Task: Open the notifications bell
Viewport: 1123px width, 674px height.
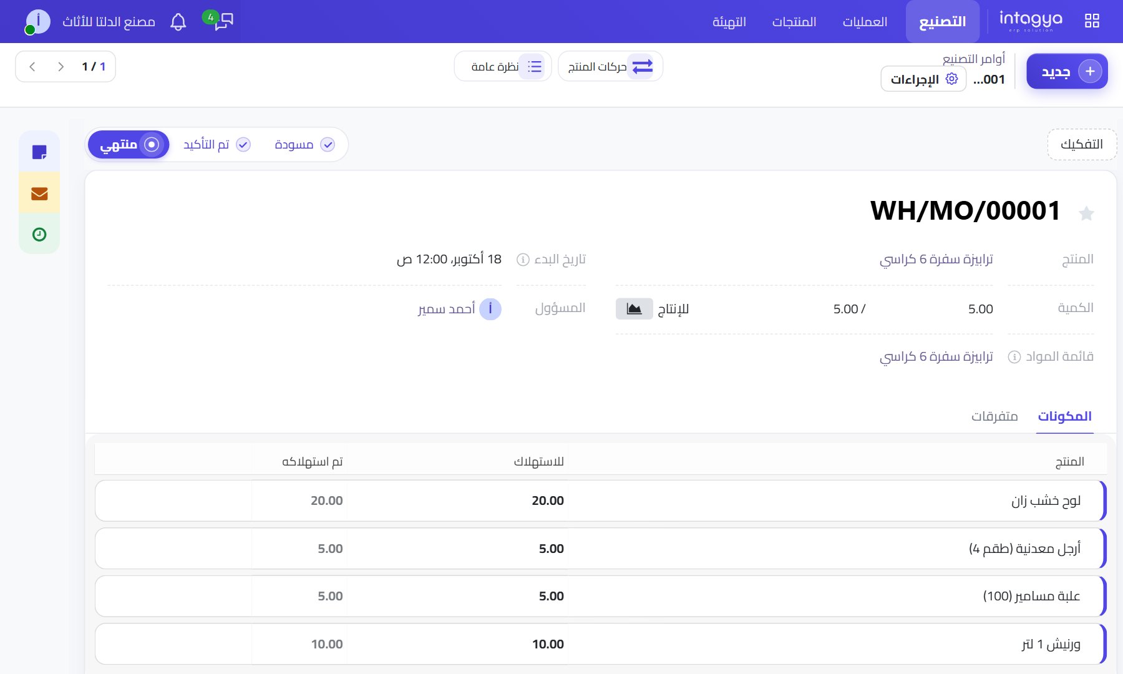Action: click(x=178, y=22)
